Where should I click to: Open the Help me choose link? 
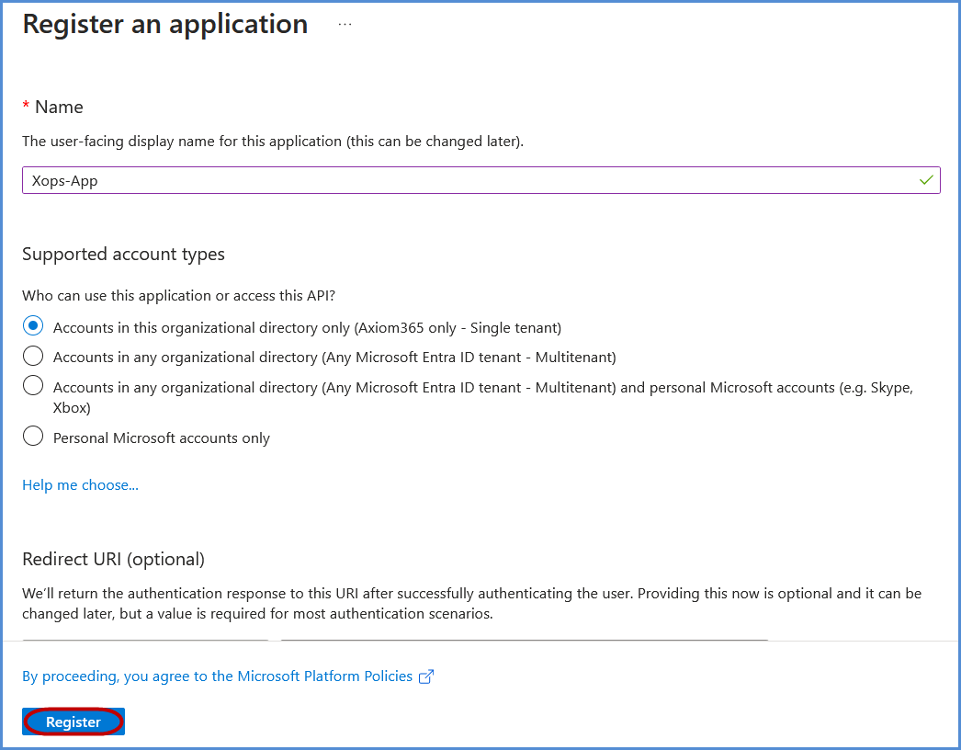[x=80, y=484]
